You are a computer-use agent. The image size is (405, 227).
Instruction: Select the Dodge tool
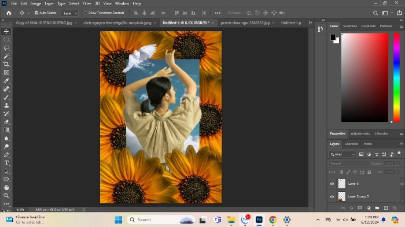(6, 147)
